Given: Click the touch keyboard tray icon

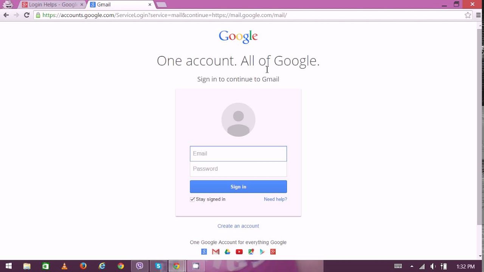Looking at the screenshot, I should [398, 266].
